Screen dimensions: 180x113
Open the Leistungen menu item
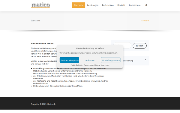pos(93,5)
